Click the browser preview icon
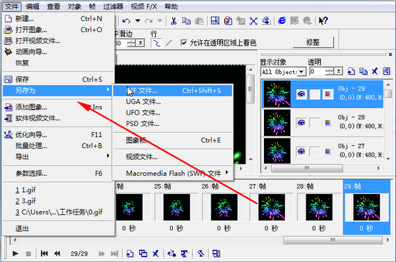The height and width of the screenshot is (262, 396). (x=282, y=21)
